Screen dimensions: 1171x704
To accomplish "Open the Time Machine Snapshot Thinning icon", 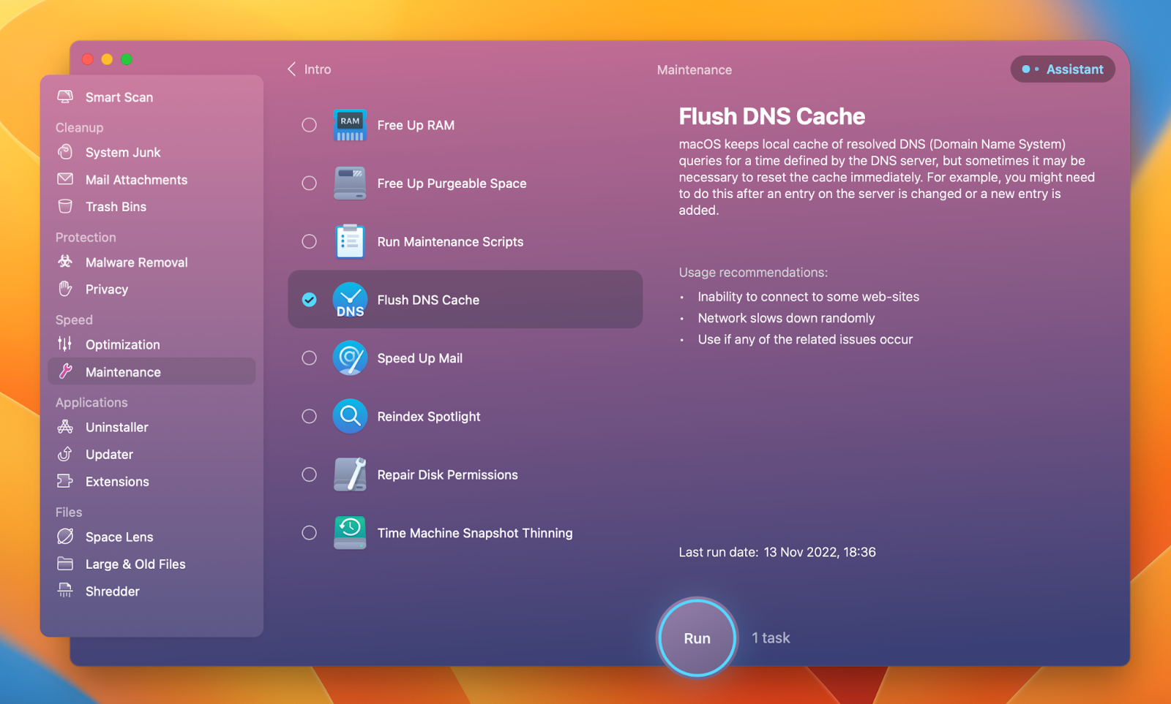I will (x=350, y=533).
